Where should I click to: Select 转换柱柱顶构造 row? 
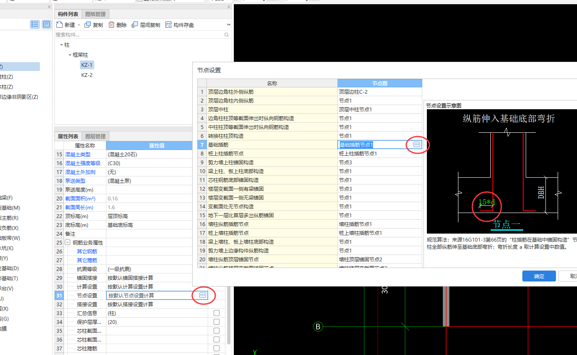272,136
